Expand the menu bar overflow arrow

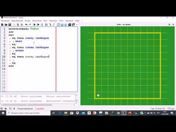(82, 21)
